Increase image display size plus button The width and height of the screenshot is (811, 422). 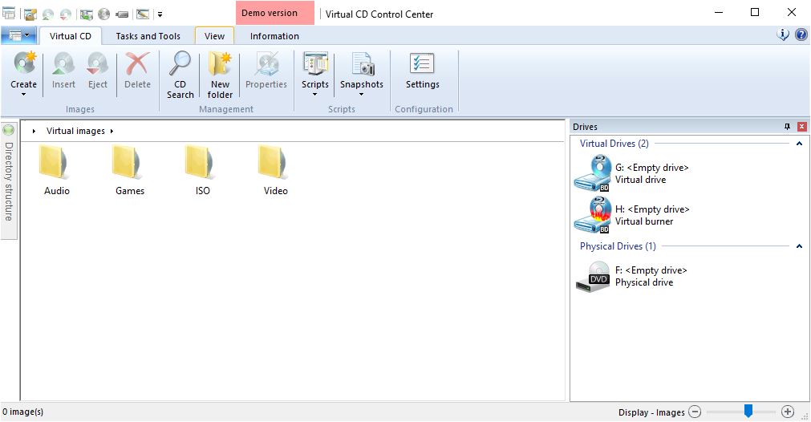click(x=788, y=412)
